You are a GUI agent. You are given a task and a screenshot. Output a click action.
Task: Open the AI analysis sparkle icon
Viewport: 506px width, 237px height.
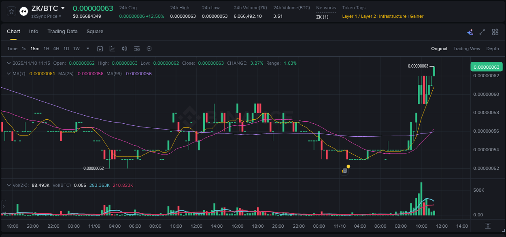(470, 32)
